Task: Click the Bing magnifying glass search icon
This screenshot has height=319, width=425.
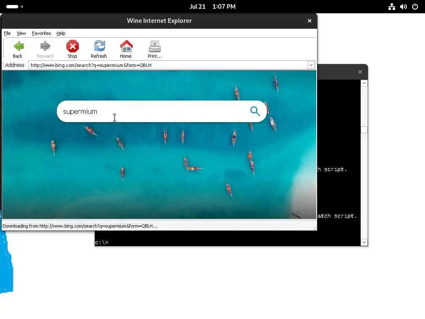Action: (255, 111)
